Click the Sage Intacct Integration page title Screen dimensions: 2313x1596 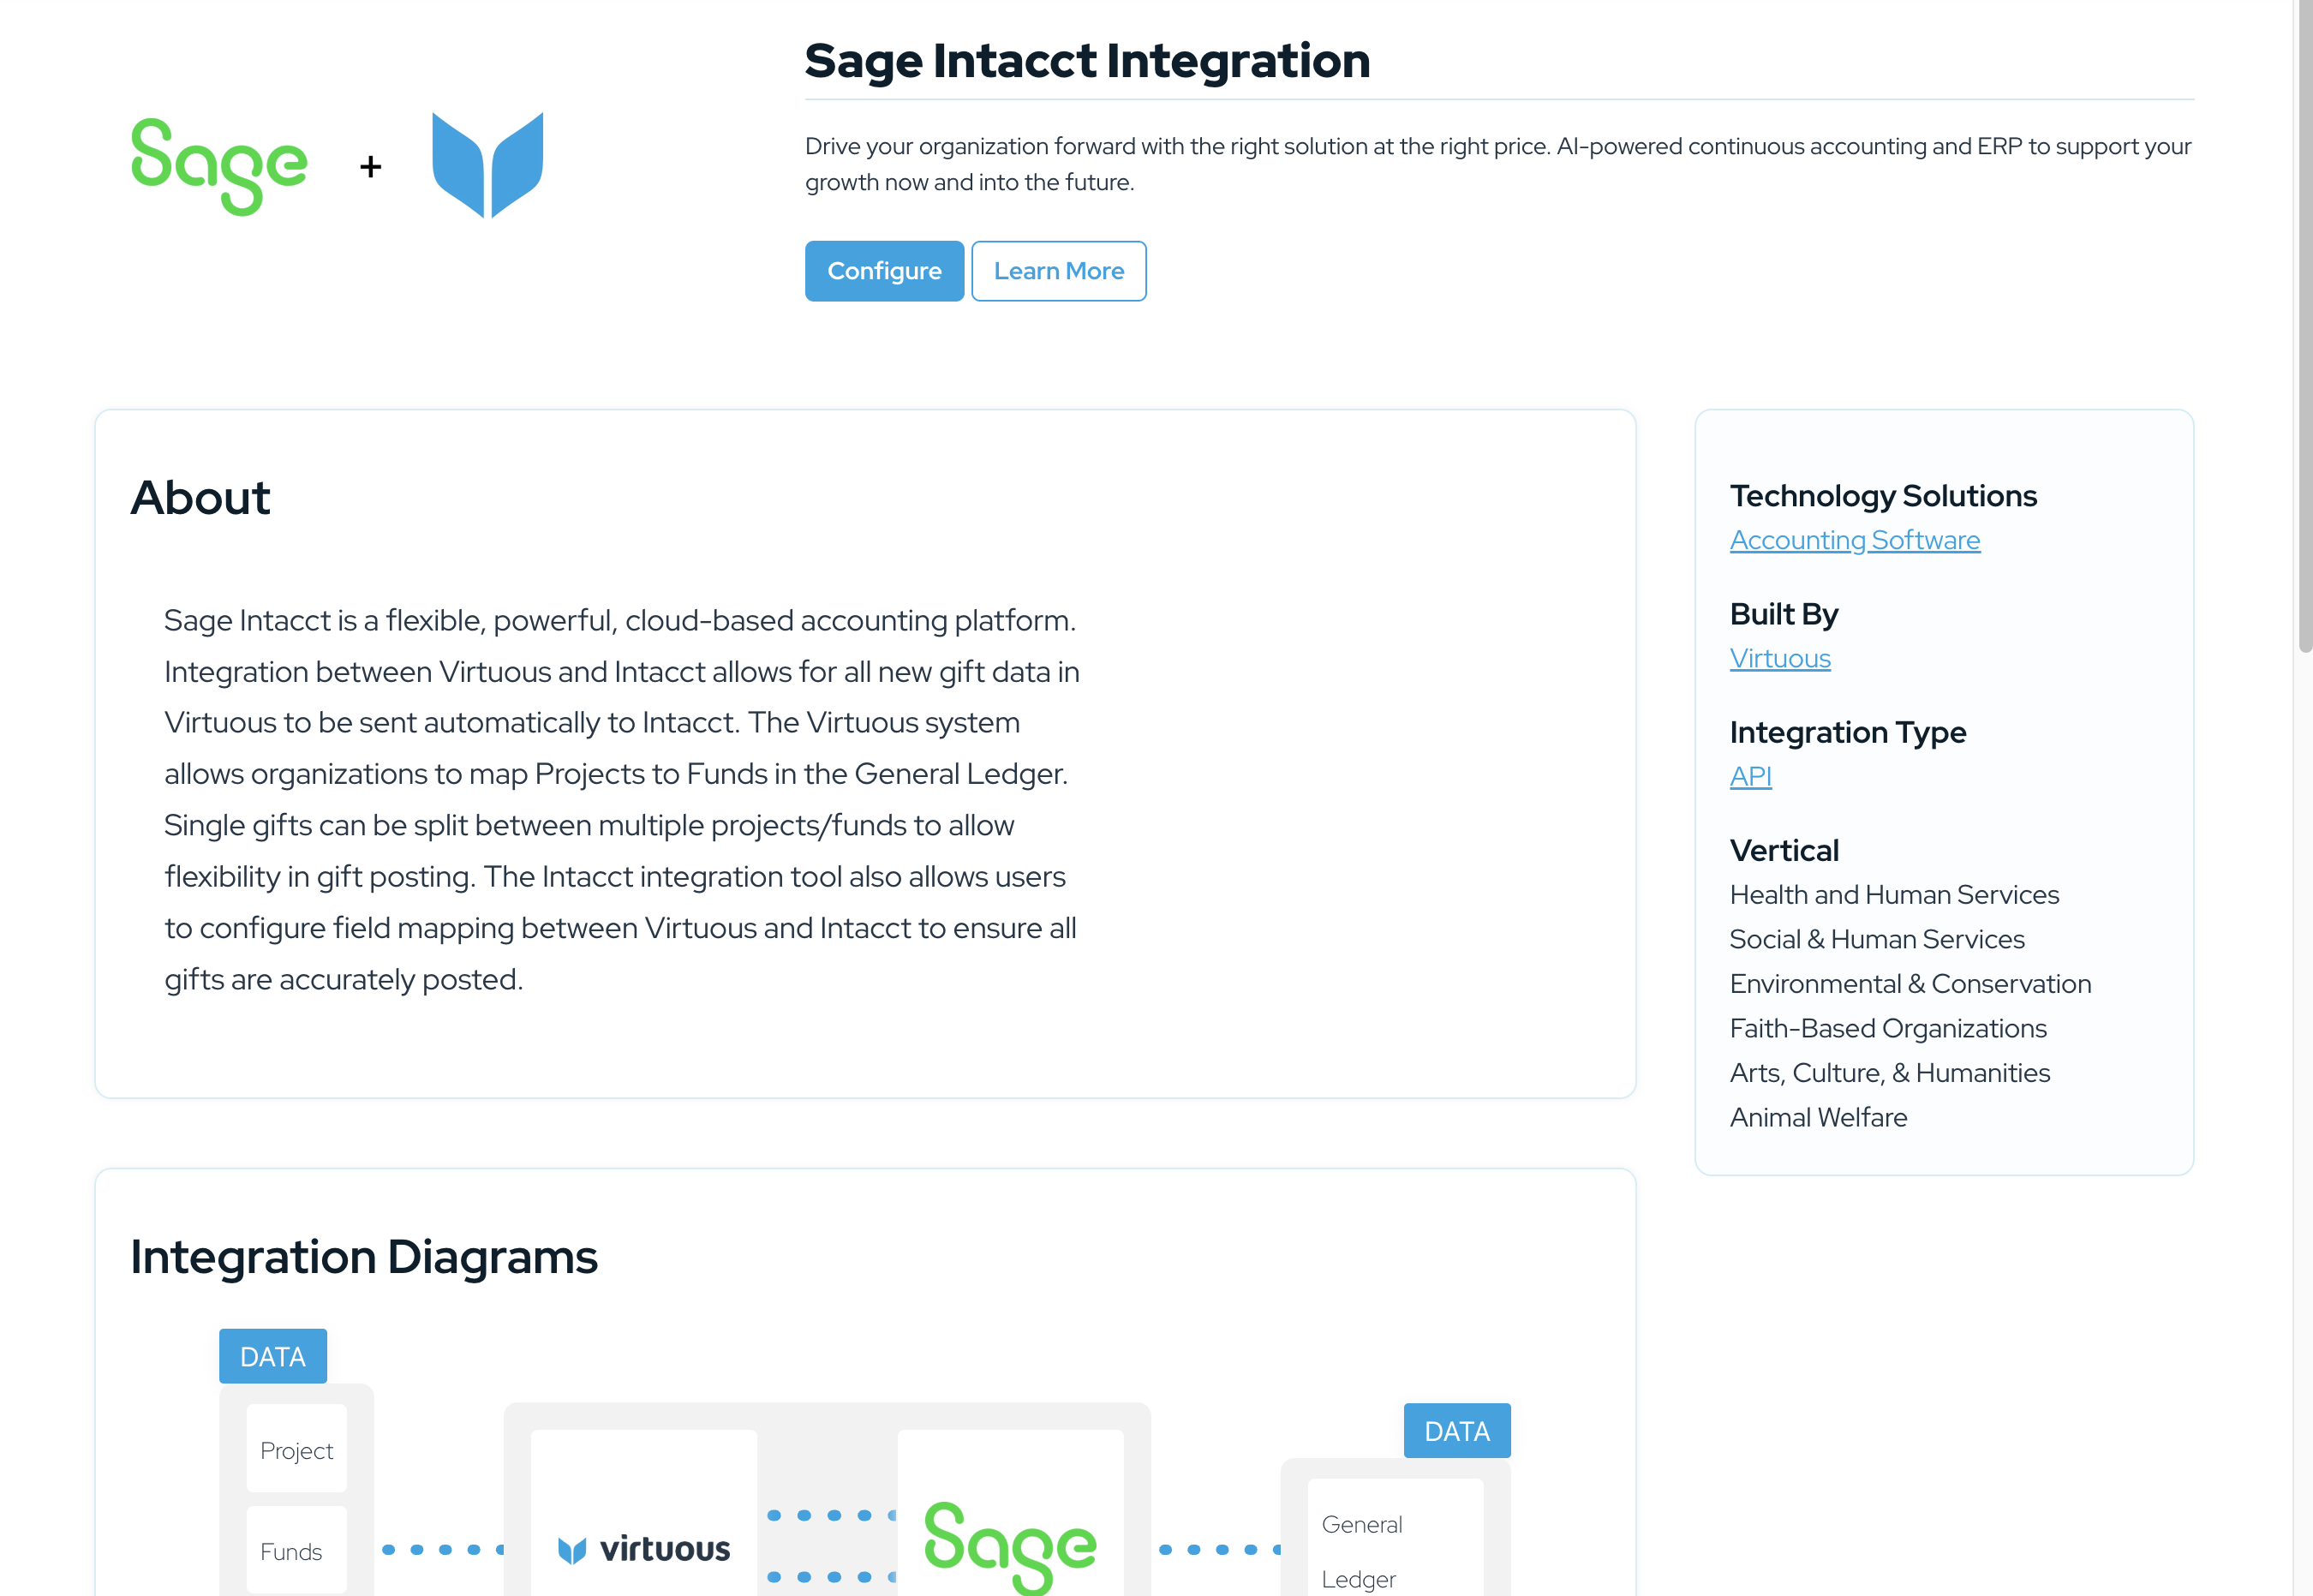coord(1087,60)
